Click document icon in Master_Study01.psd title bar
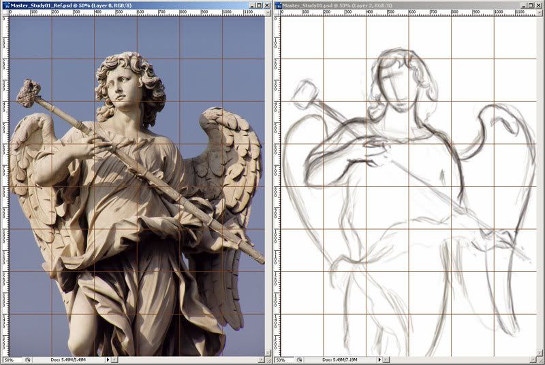 [x=278, y=5]
